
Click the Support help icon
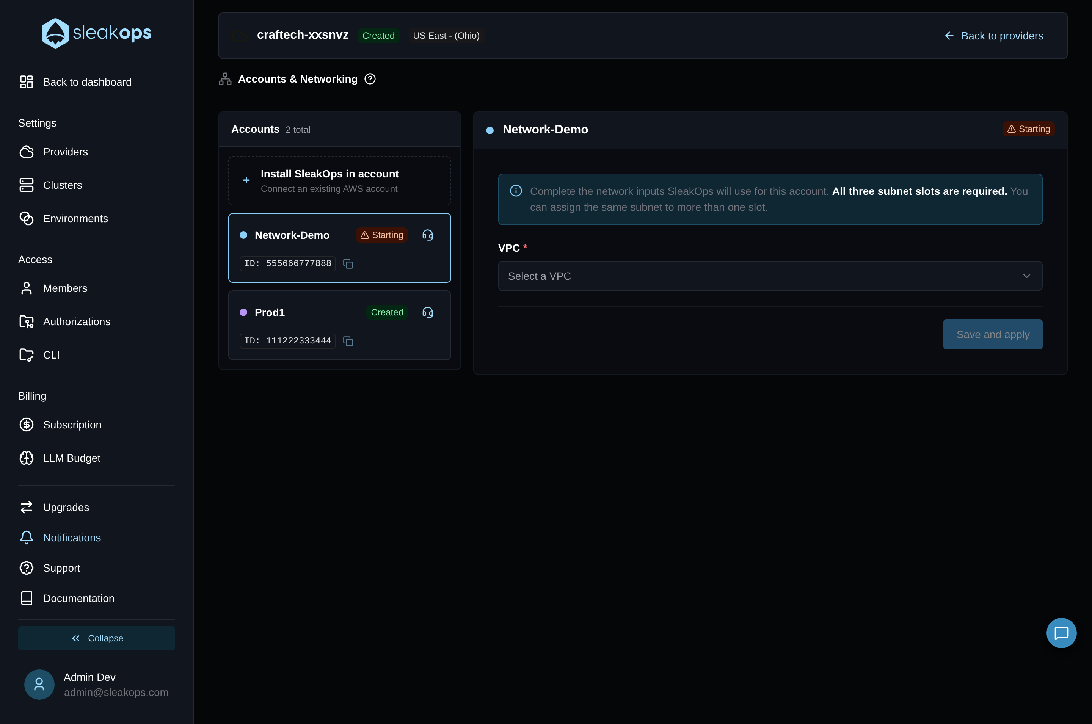click(26, 568)
